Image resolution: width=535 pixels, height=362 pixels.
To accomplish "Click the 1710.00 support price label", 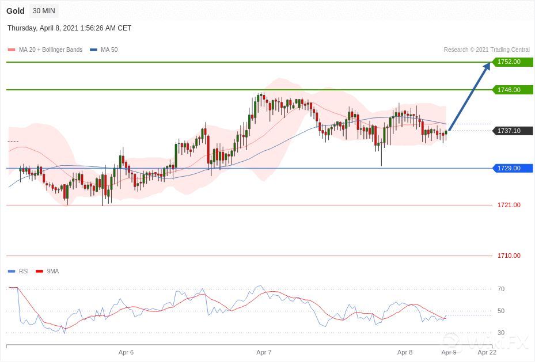I will (509, 256).
